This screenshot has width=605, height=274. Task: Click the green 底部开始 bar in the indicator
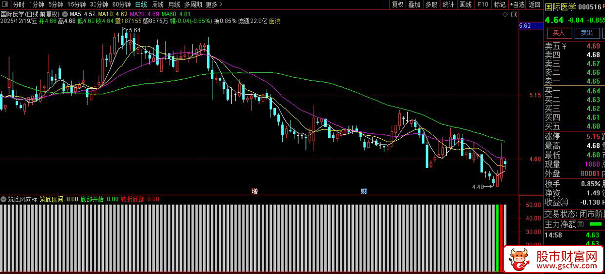coord(497,238)
